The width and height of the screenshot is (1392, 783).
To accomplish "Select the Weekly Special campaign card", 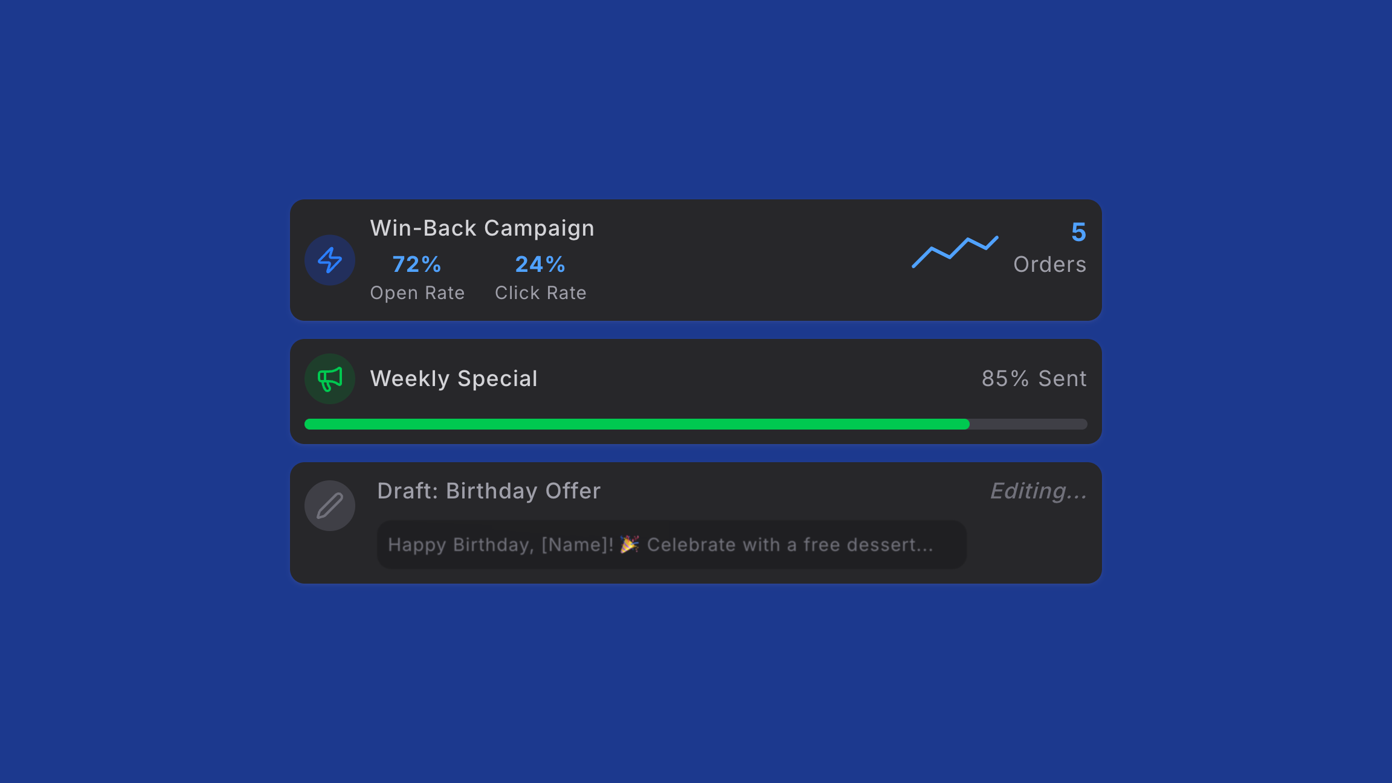I will 696,391.
